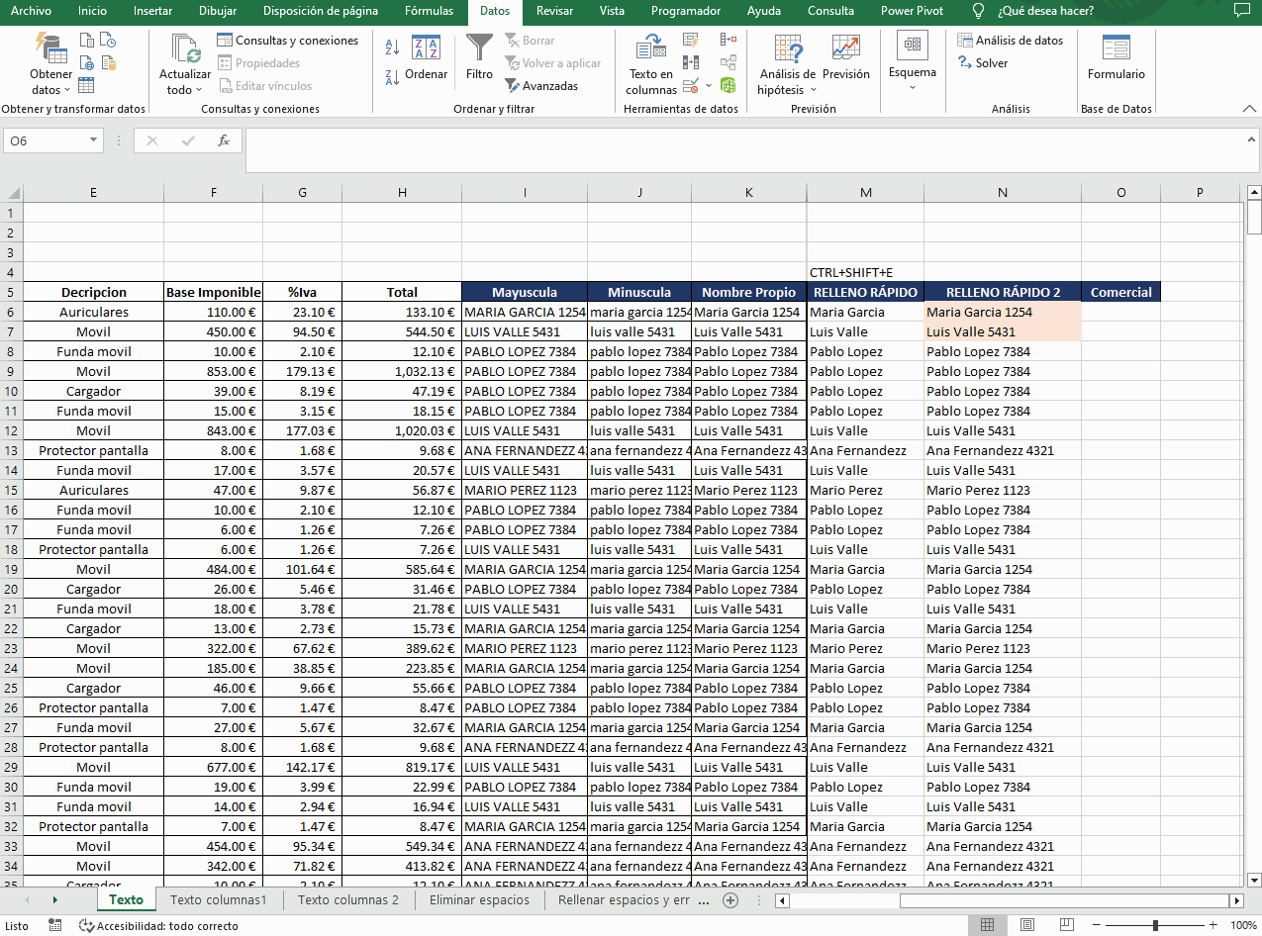
Task: Switch to Page Layout view in status bar
Action: (1026, 925)
